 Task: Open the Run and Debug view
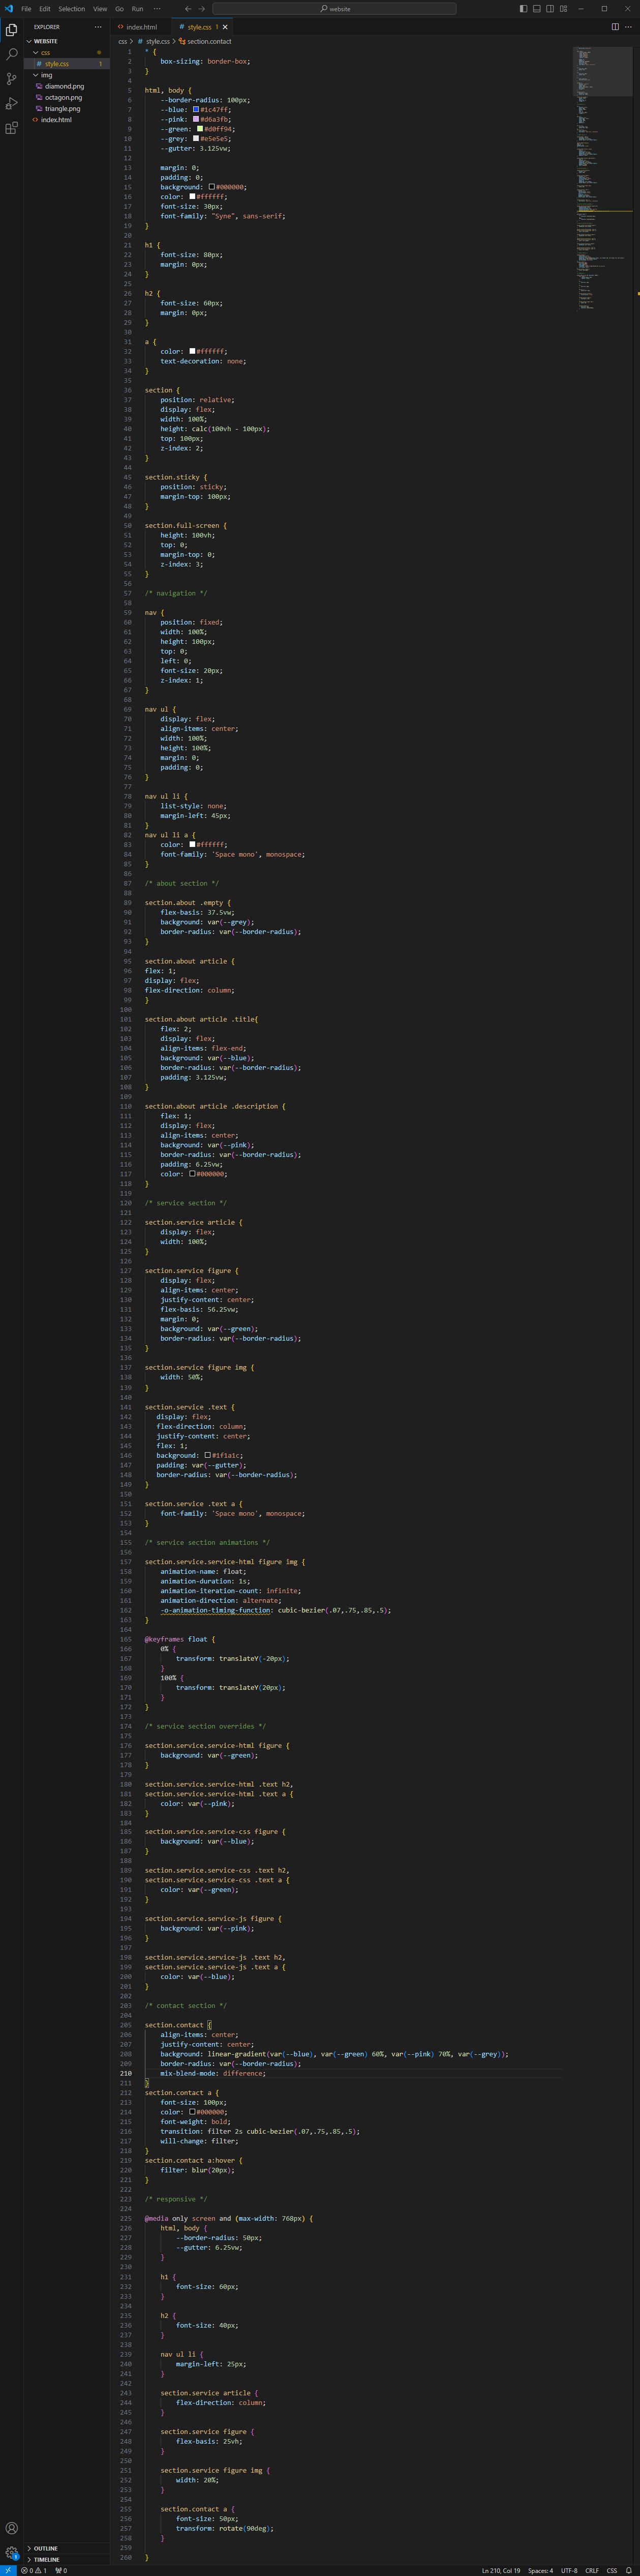pyautogui.click(x=12, y=104)
